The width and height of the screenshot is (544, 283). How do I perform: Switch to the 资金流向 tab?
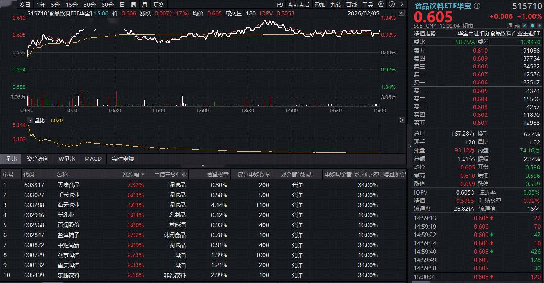tap(38, 159)
